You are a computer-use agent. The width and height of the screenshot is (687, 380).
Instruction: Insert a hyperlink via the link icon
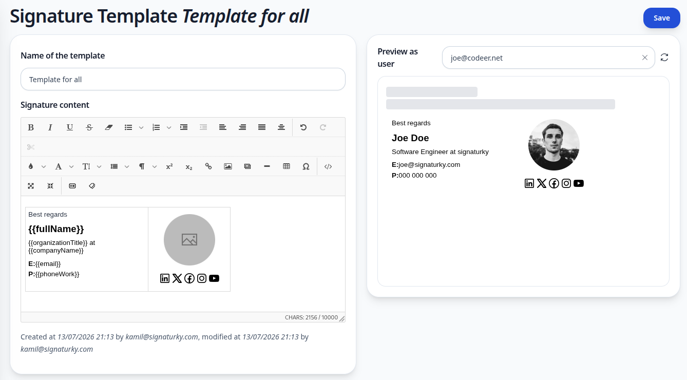click(x=208, y=166)
